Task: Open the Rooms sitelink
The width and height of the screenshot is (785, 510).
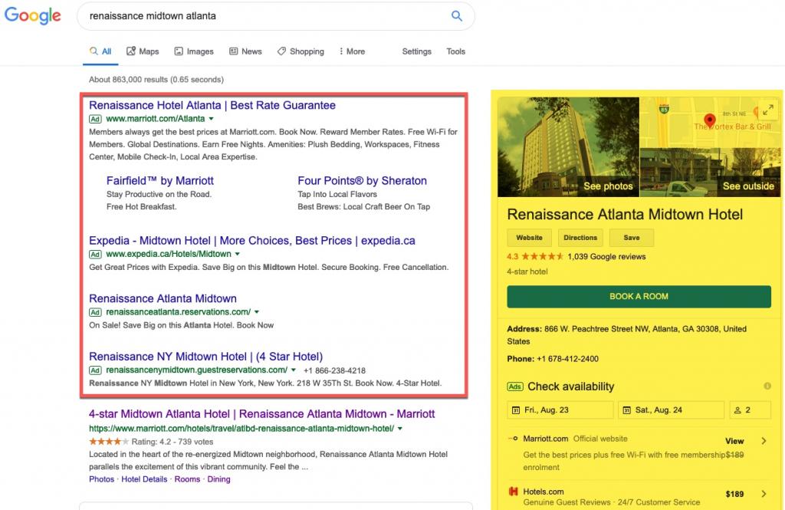Action: (x=187, y=479)
